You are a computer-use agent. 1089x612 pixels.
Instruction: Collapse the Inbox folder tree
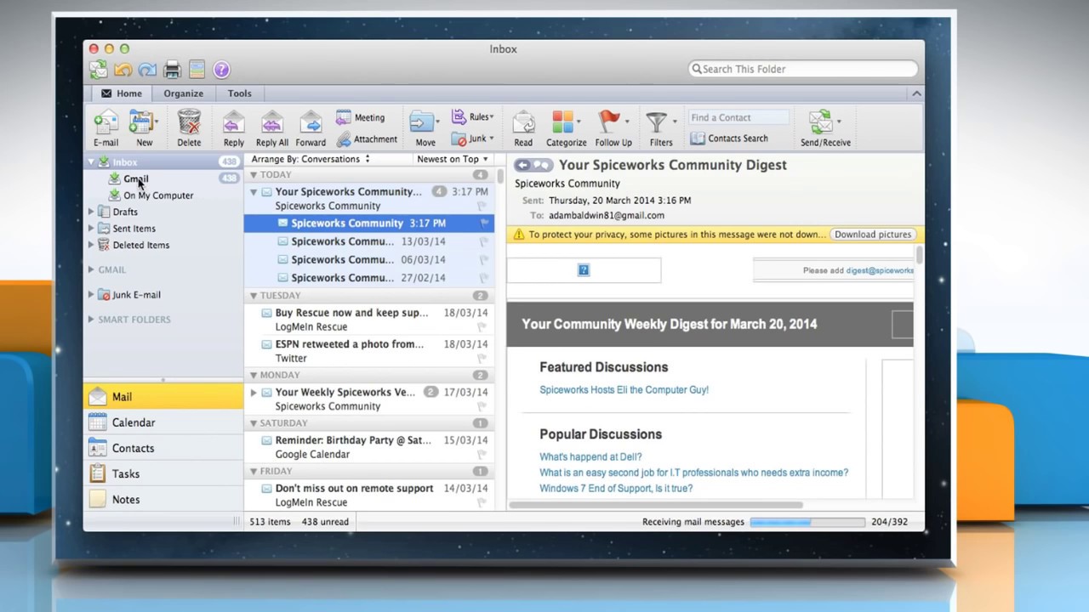(x=91, y=162)
